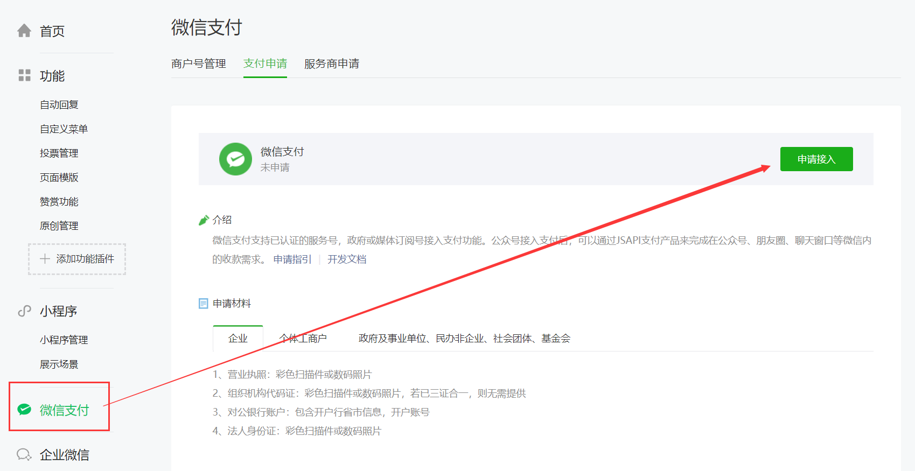Click the green WeChat Pay sidebar icon
This screenshot has height=471, width=915.
[x=24, y=410]
